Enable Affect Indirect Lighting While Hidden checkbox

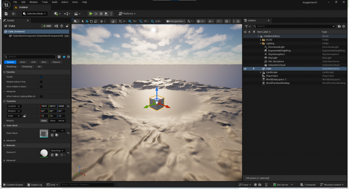coord(41,97)
